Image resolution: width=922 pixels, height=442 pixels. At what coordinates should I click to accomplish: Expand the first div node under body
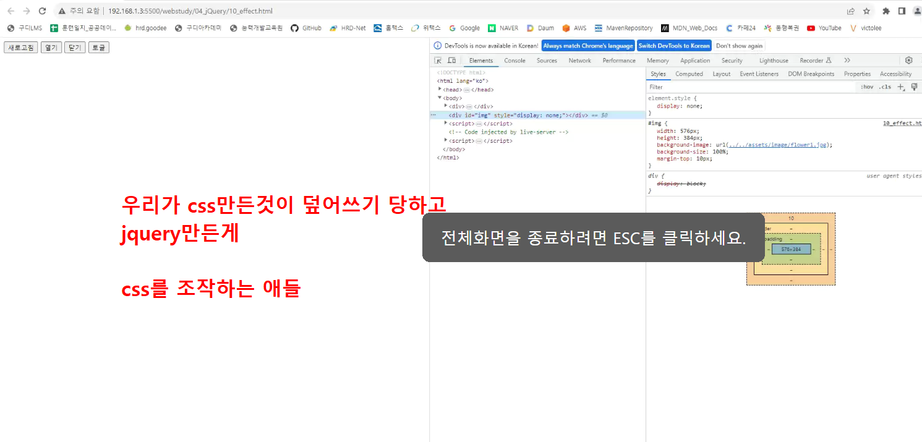click(x=446, y=106)
